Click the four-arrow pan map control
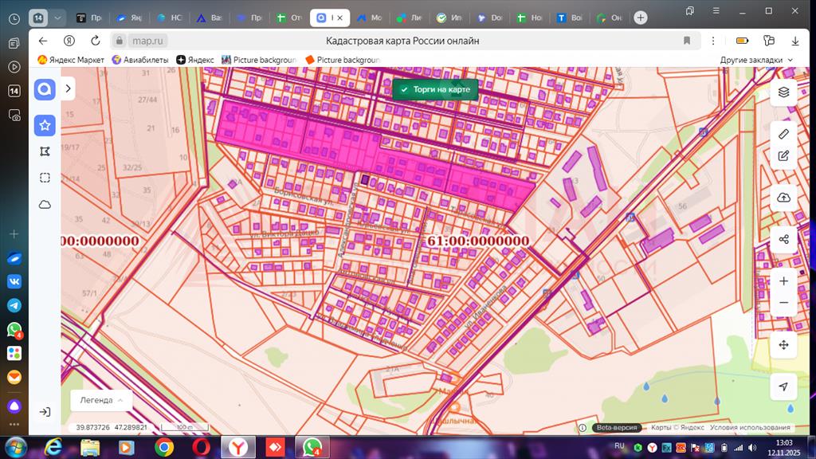This screenshot has height=459, width=816. [783, 345]
